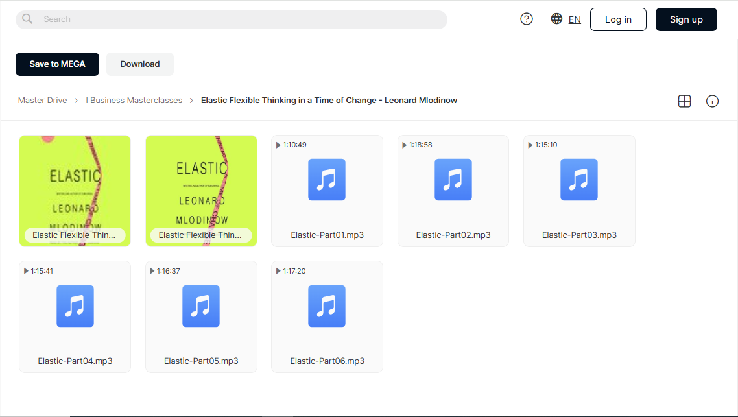Switch view with the grid layout icon
Image resolution: width=738 pixels, height=417 pixels.
tap(684, 101)
